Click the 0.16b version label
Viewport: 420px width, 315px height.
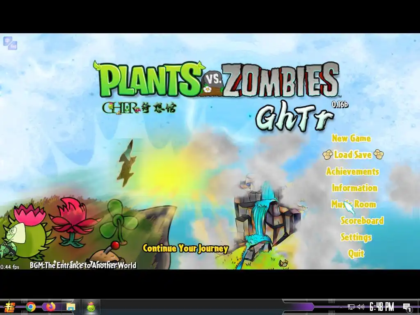(340, 104)
